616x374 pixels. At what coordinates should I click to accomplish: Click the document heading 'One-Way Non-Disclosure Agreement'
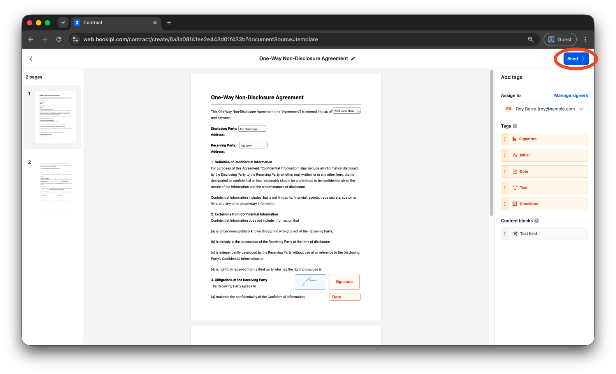(x=257, y=98)
